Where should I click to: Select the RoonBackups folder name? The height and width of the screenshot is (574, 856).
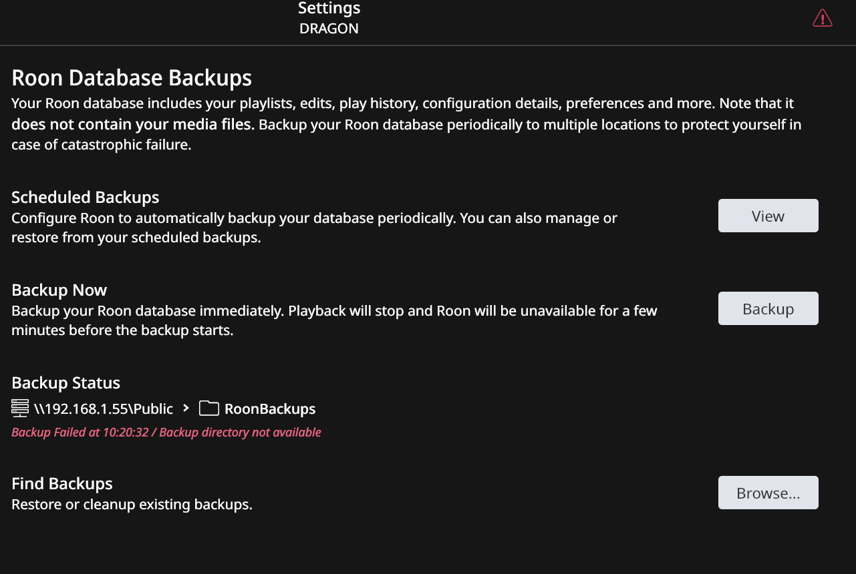pos(270,408)
